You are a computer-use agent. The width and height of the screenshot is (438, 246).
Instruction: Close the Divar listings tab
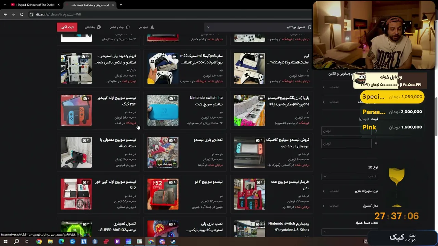113,5
